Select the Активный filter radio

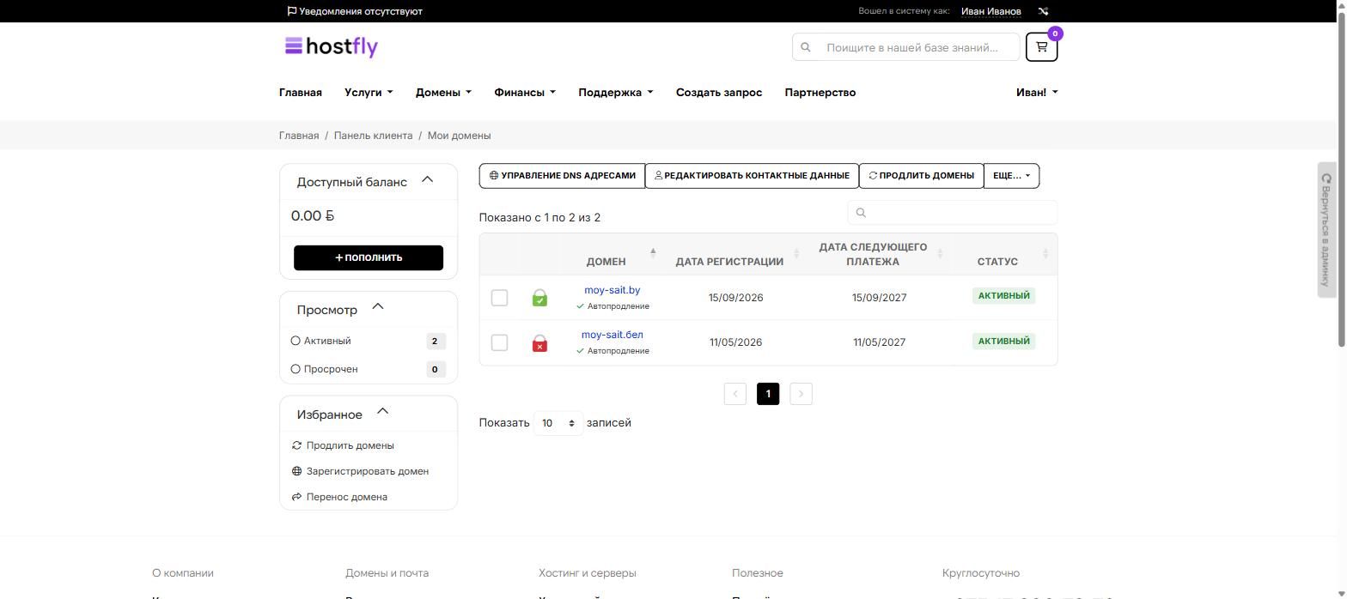pyautogui.click(x=296, y=341)
